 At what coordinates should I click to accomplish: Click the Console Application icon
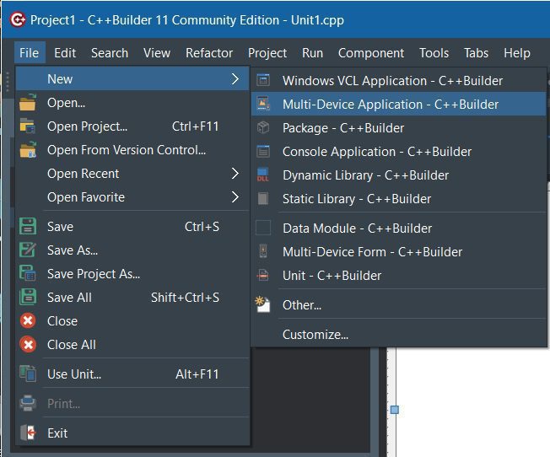263,151
